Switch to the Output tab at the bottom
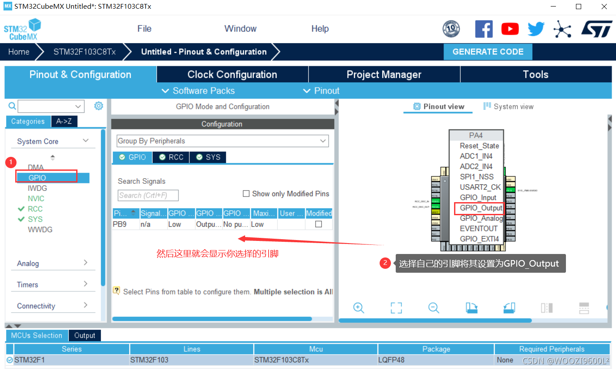 [84, 335]
